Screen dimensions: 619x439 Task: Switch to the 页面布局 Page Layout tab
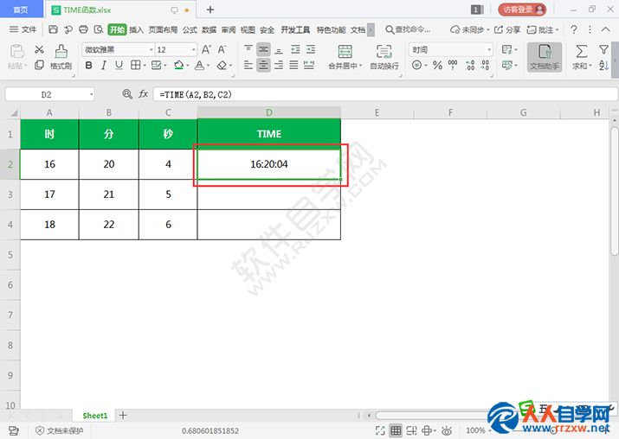(x=163, y=30)
